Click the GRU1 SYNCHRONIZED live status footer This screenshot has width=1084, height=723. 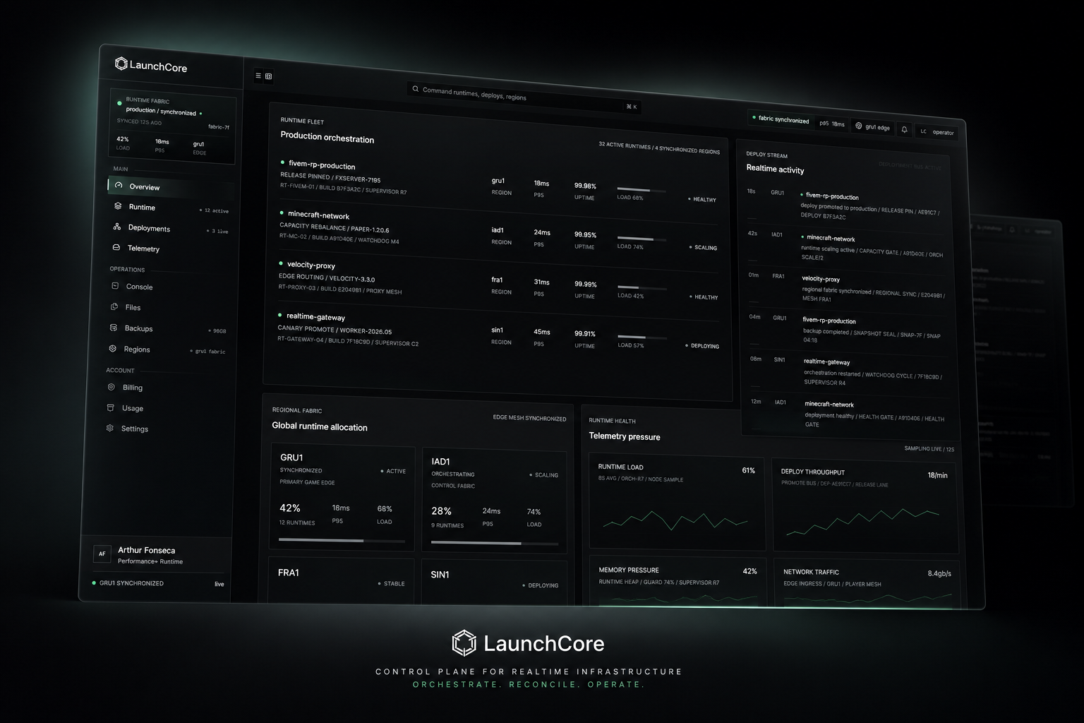[x=158, y=583]
